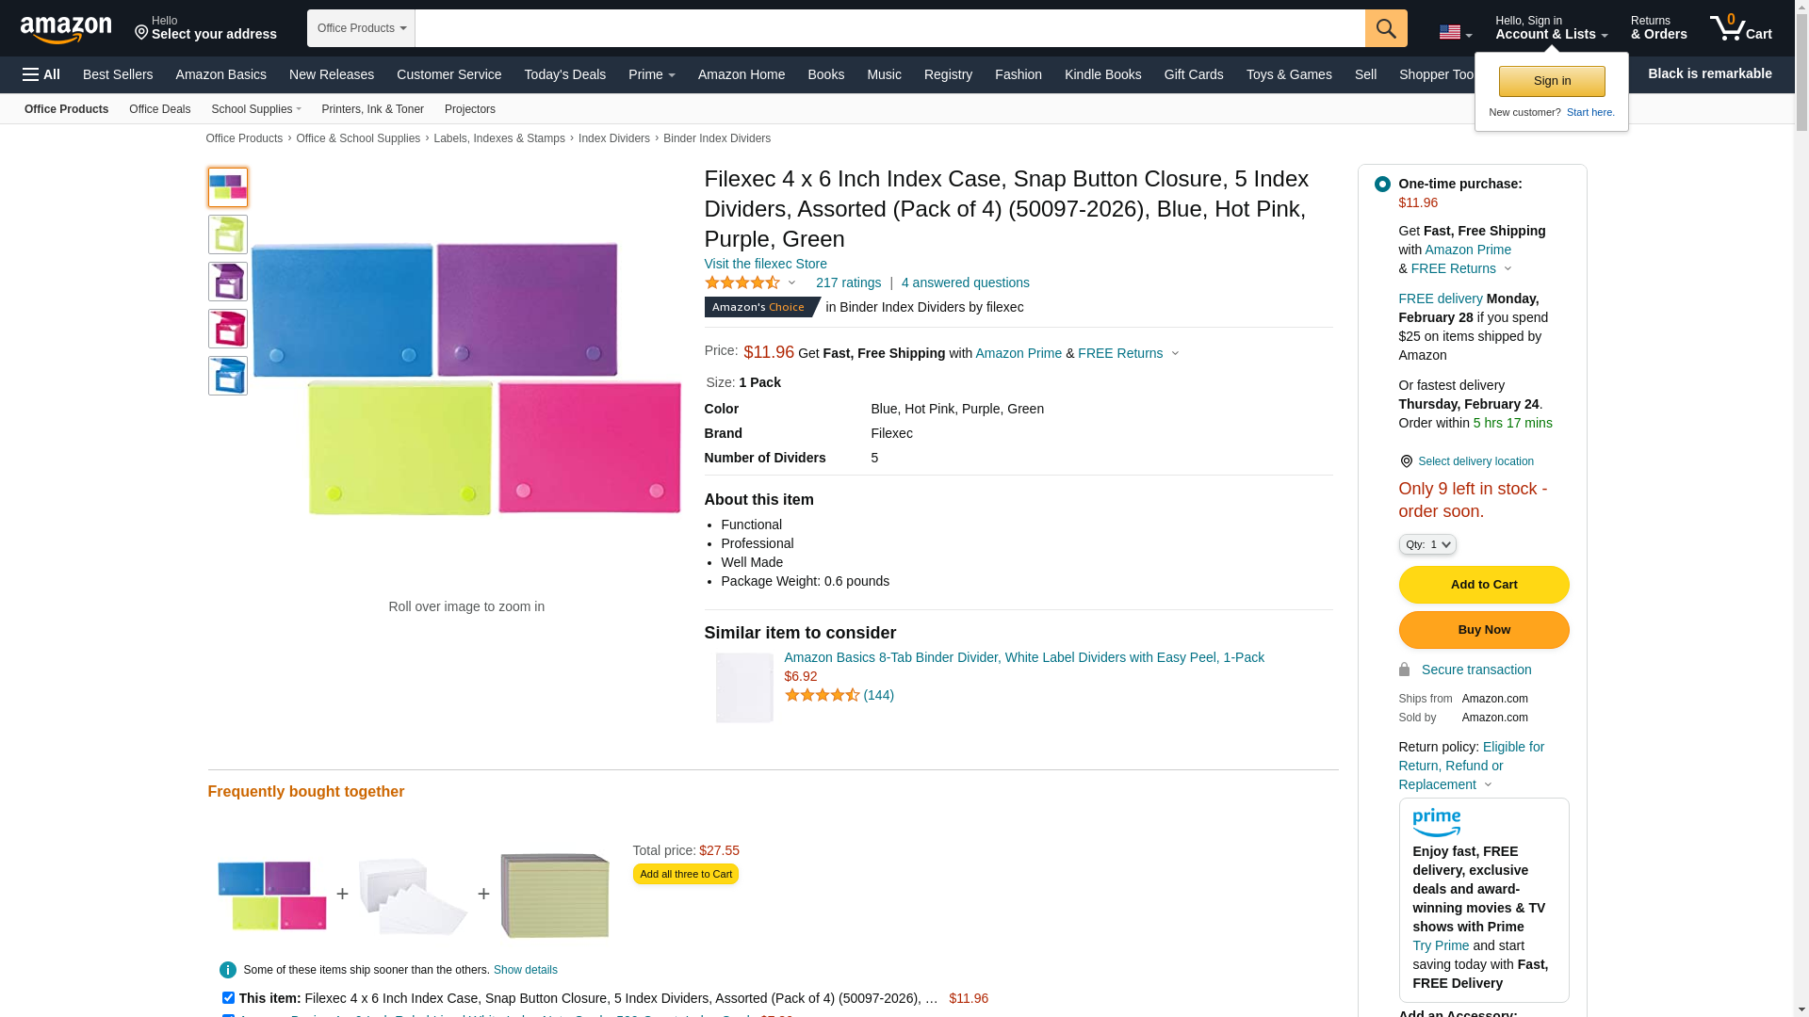Screen dimensions: 1809x1017
Task: Uncheck the 'This item' checkbox
Action: coord(228,997)
